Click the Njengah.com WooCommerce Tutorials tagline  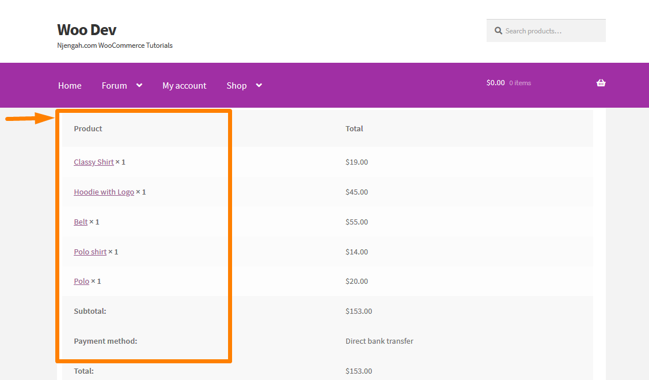point(115,45)
